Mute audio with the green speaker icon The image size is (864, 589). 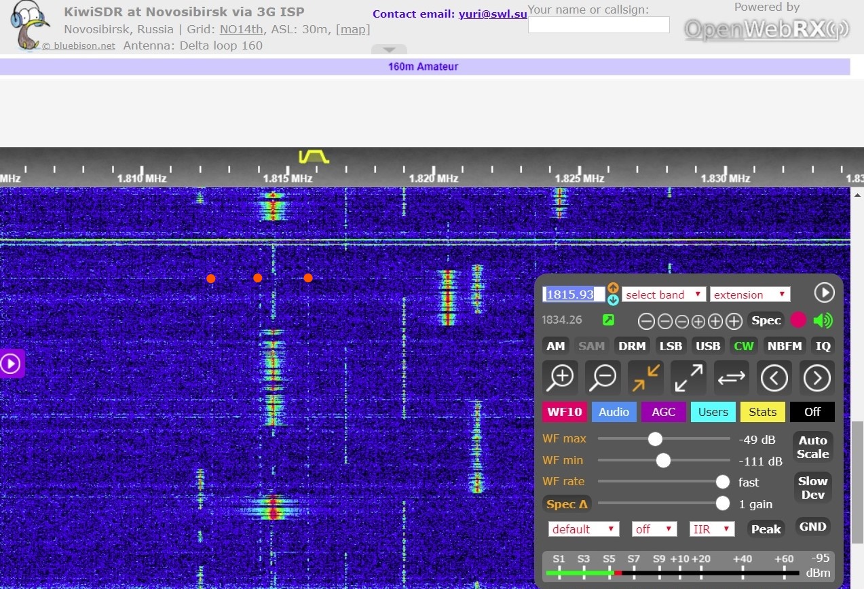point(823,320)
